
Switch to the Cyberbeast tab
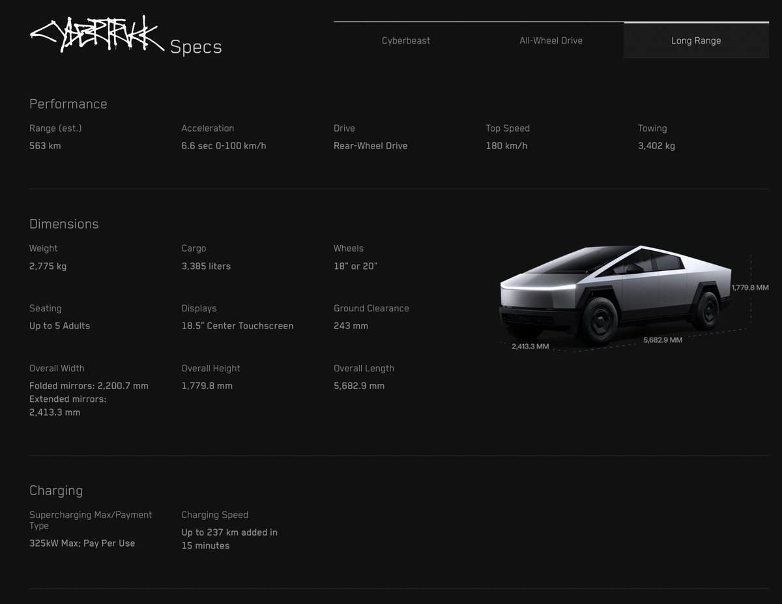click(x=406, y=40)
